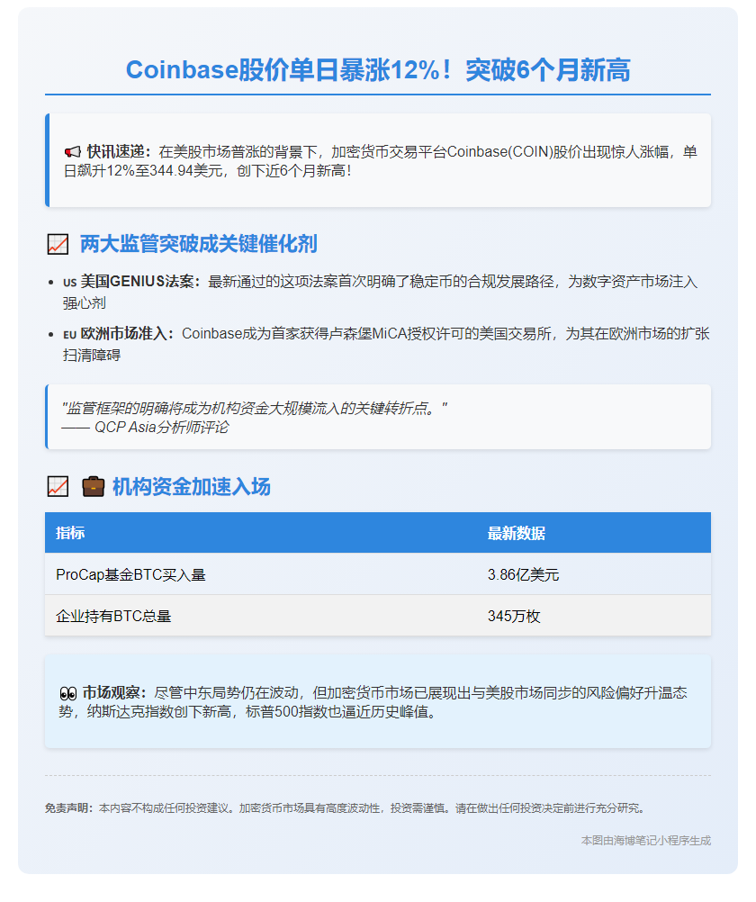Click the chart icon beside the briefcase
756x902 pixels.
(58, 487)
